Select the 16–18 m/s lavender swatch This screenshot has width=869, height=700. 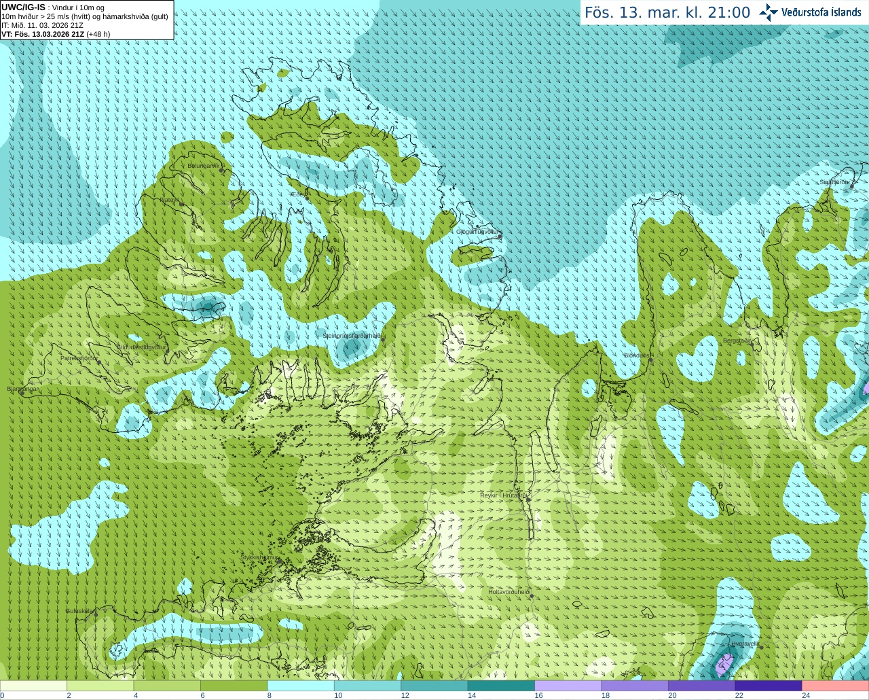pyautogui.click(x=568, y=686)
